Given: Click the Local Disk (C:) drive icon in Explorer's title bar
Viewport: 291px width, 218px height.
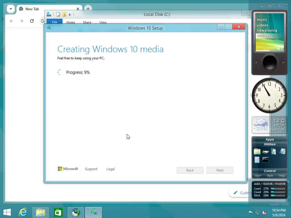Looking at the screenshot, I should click(49, 14).
